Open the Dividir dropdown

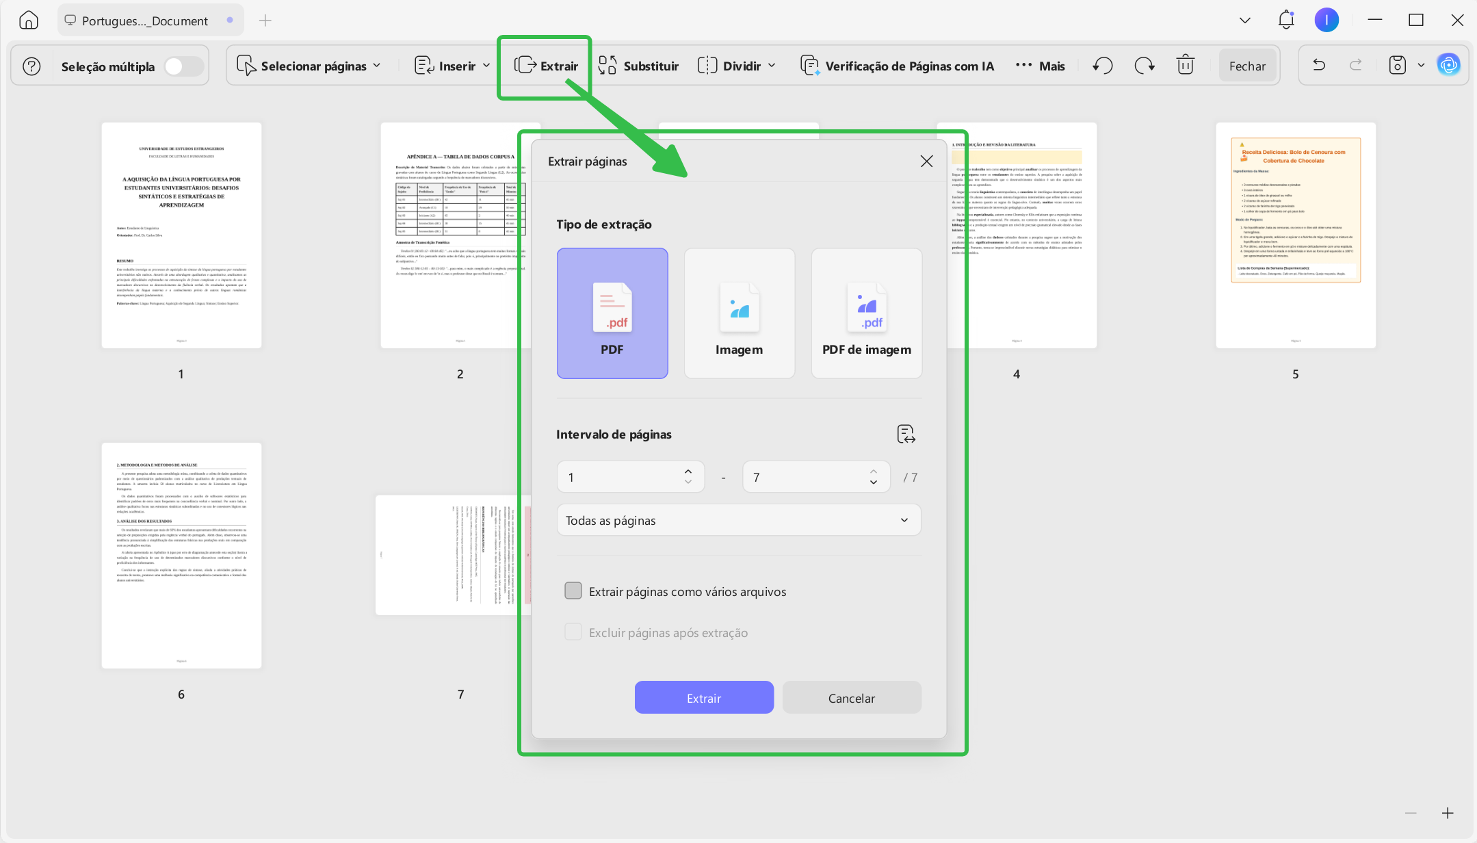737,66
